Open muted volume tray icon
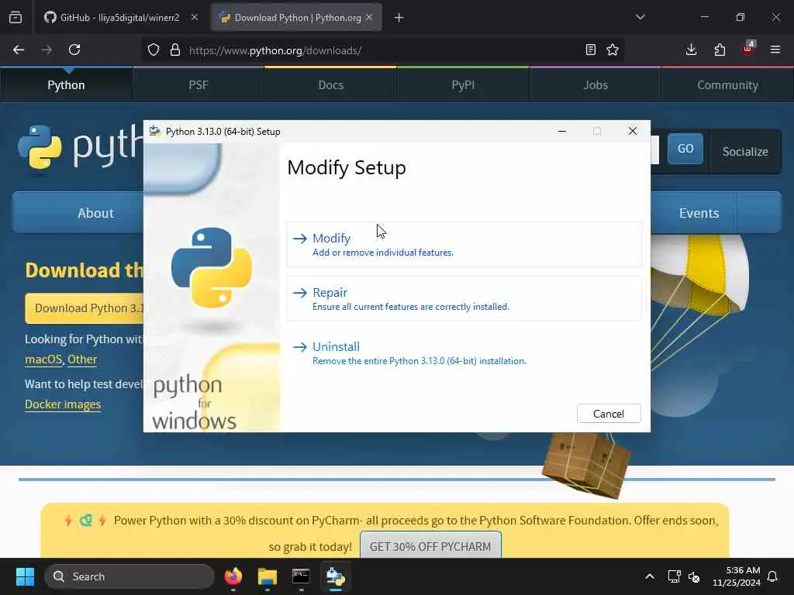 694,576
